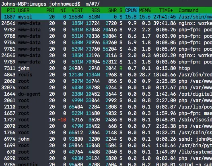Select the Command column header
The width and height of the screenshot is (212, 166).
(x=188, y=10)
